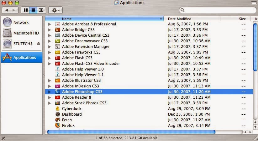Switch to column view
This screenshot has width=258, height=141.
coord(41,10)
